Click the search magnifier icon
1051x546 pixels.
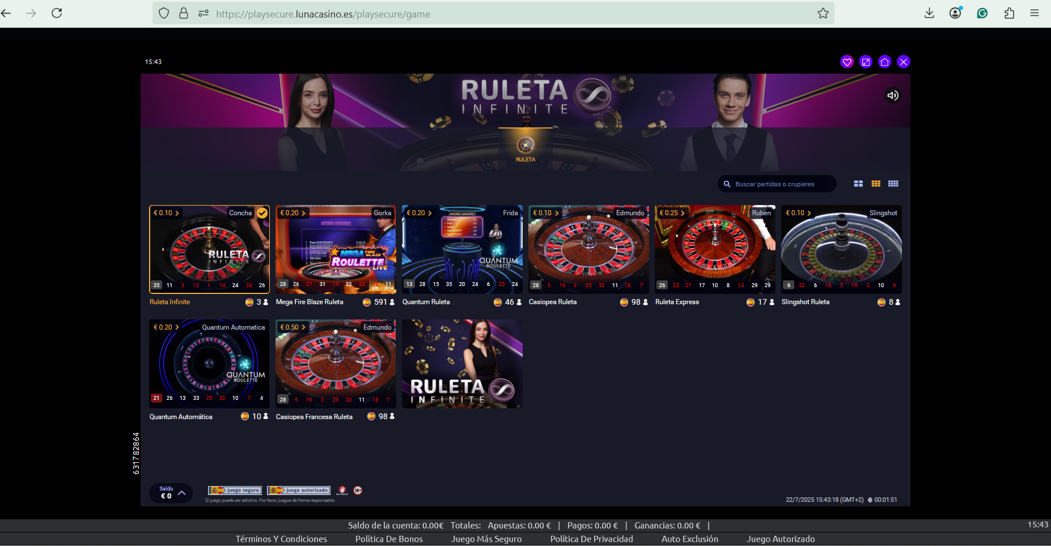point(727,184)
